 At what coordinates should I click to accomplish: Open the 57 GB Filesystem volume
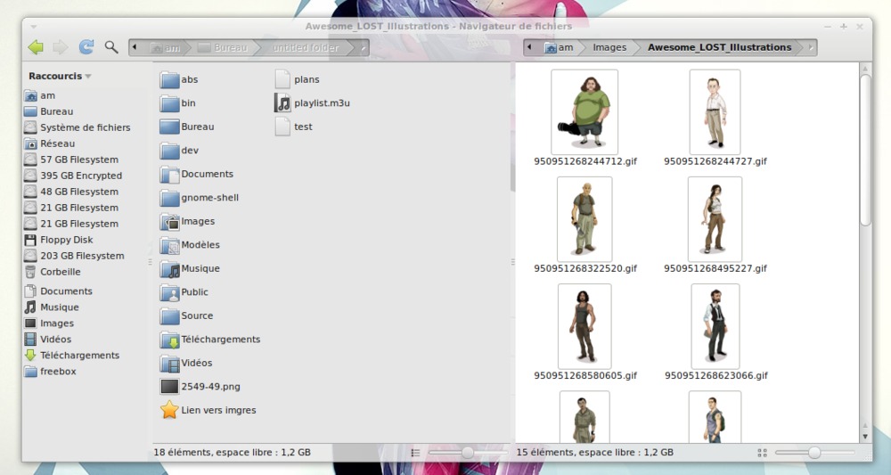pyautogui.click(x=71, y=160)
